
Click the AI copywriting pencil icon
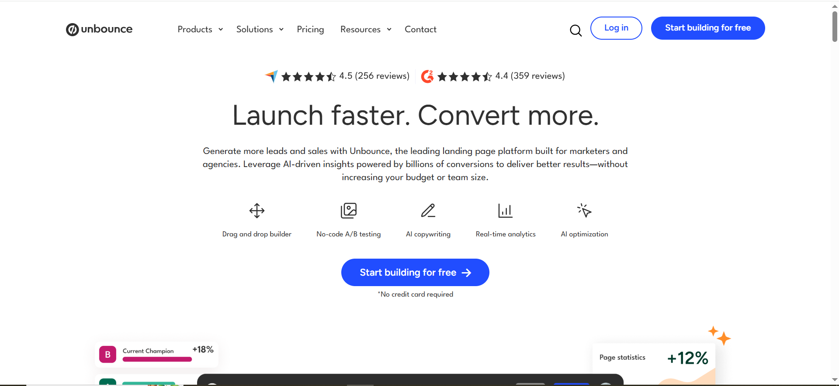[x=428, y=211]
